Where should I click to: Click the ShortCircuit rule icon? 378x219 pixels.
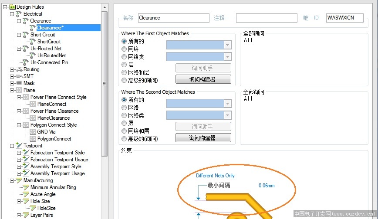[33, 42]
